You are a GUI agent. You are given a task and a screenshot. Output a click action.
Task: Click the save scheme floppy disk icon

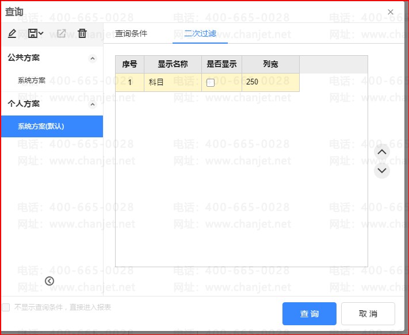(x=33, y=34)
